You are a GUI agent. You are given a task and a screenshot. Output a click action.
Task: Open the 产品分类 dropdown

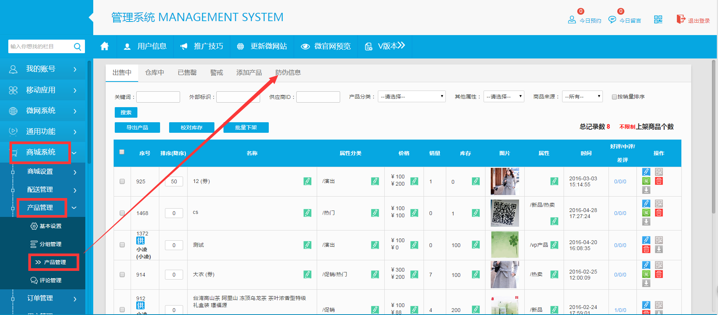411,97
